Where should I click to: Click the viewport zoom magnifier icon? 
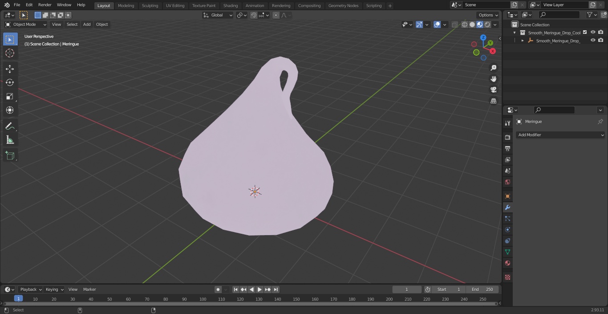click(493, 68)
